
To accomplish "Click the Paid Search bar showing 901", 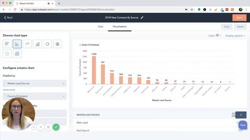I will coord(103,74).
